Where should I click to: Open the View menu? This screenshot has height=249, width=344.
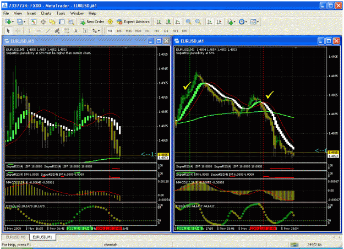click(18, 13)
